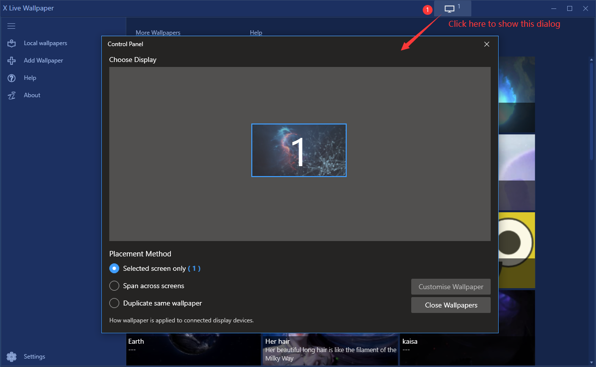596x367 pixels.
Task: Select 'Span across screens' radio option
Action: 114,286
